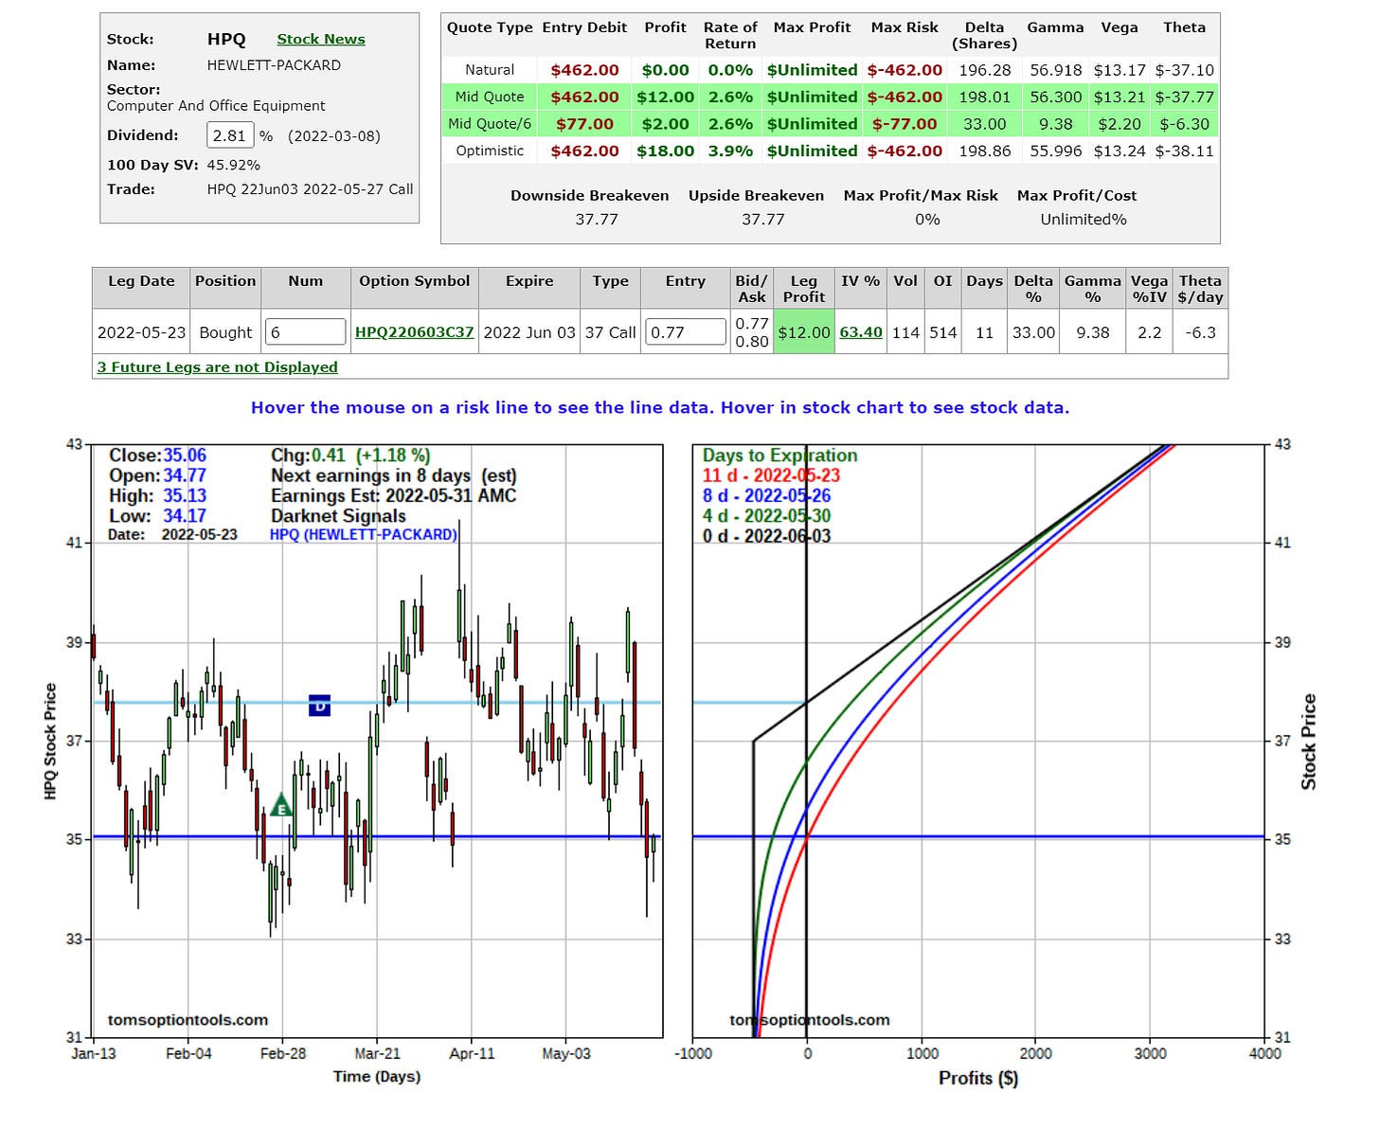Click the $12.00 leg profit cell

[x=804, y=332]
